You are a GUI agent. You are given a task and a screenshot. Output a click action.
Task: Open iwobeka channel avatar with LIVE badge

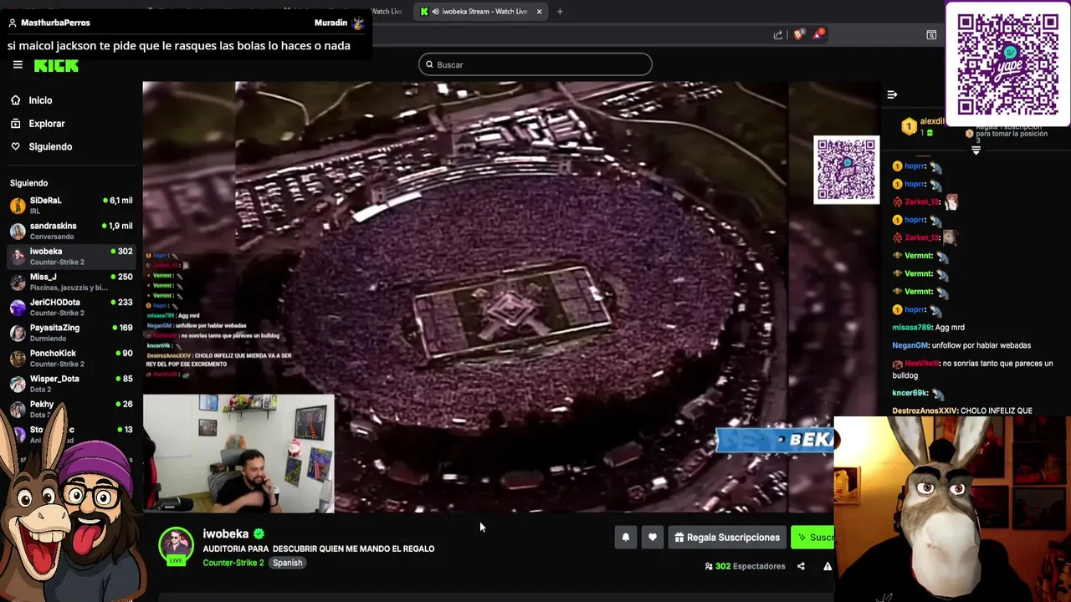pyautogui.click(x=176, y=546)
